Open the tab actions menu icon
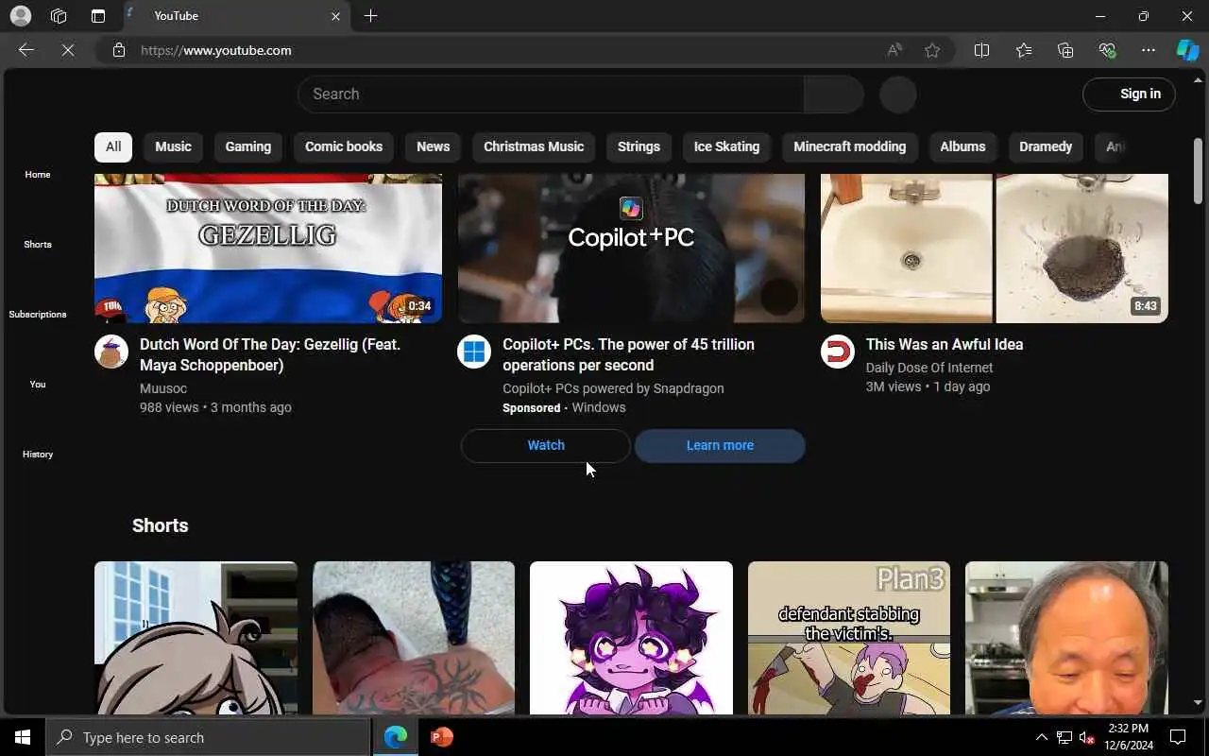Screen dimensions: 1209x756 tap(98, 16)
